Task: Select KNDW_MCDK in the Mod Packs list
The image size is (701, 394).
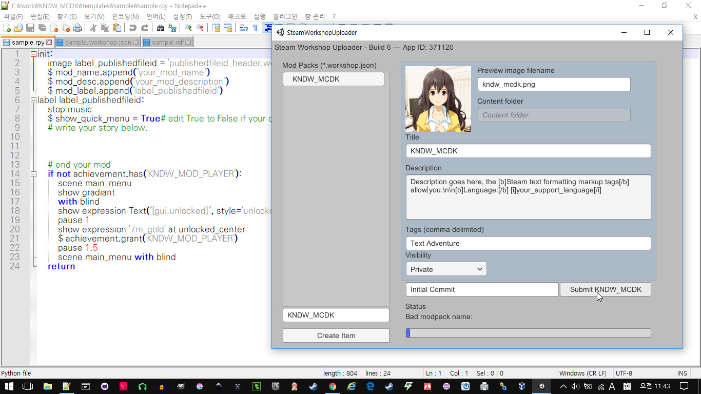Action: coord(333,79)
